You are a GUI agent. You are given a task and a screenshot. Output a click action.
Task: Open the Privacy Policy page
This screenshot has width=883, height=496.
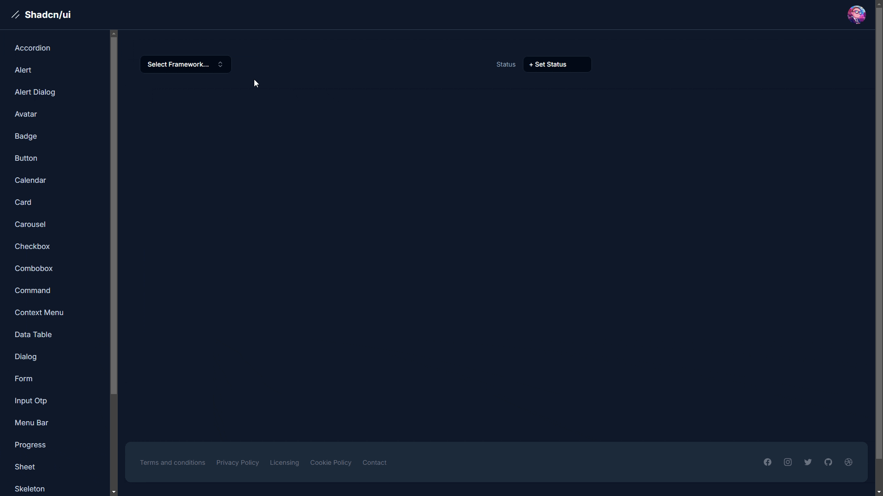237,462
